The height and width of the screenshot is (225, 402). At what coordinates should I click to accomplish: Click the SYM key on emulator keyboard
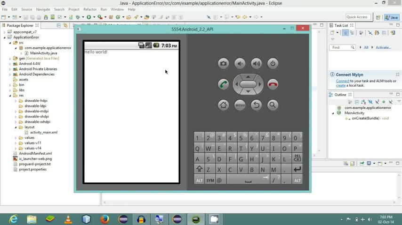[x=210, y=180]
